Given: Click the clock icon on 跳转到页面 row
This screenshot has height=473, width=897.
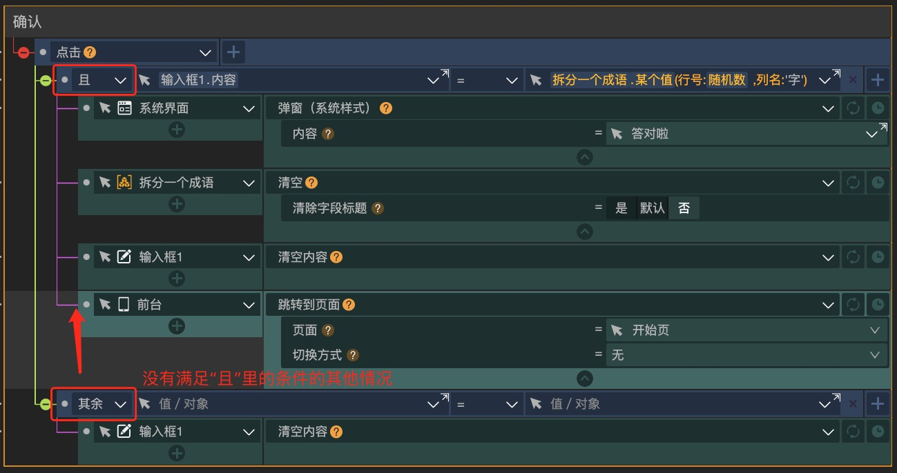Looking at the screenshot, I should click(x=877, y=304).
